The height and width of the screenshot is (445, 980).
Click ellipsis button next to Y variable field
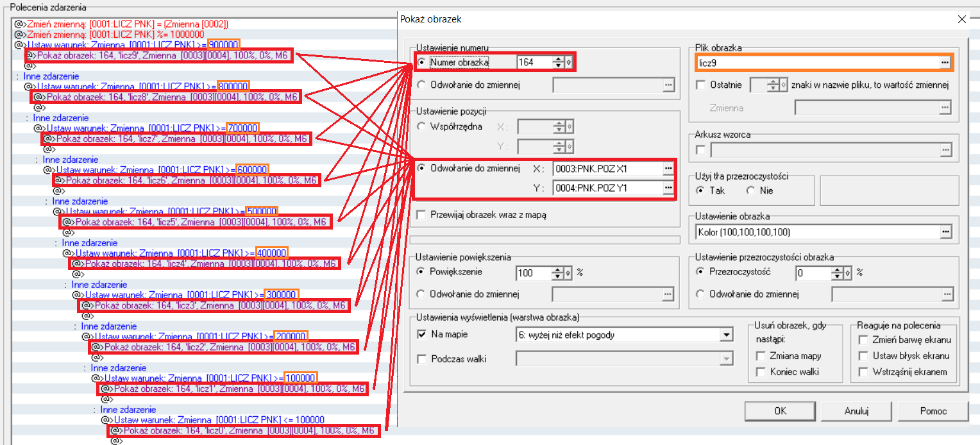click(669, 188)
